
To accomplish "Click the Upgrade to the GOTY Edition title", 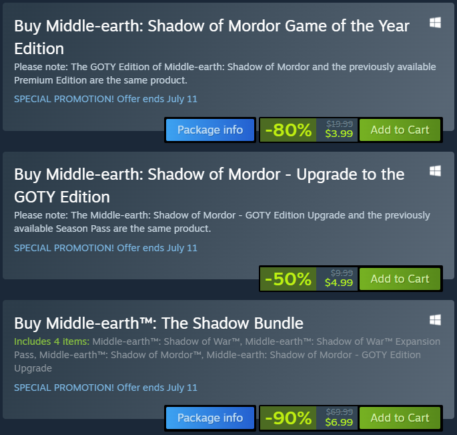I will coord(209,185).
